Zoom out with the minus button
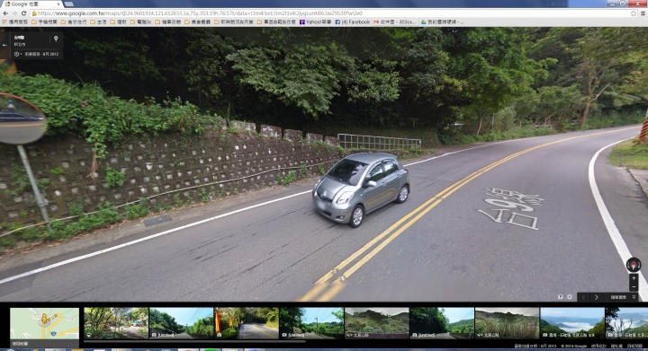This screenshot has height=351, width=648. 634,286
